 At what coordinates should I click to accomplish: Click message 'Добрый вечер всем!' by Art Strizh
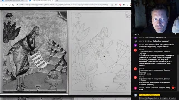click(161, 41)
